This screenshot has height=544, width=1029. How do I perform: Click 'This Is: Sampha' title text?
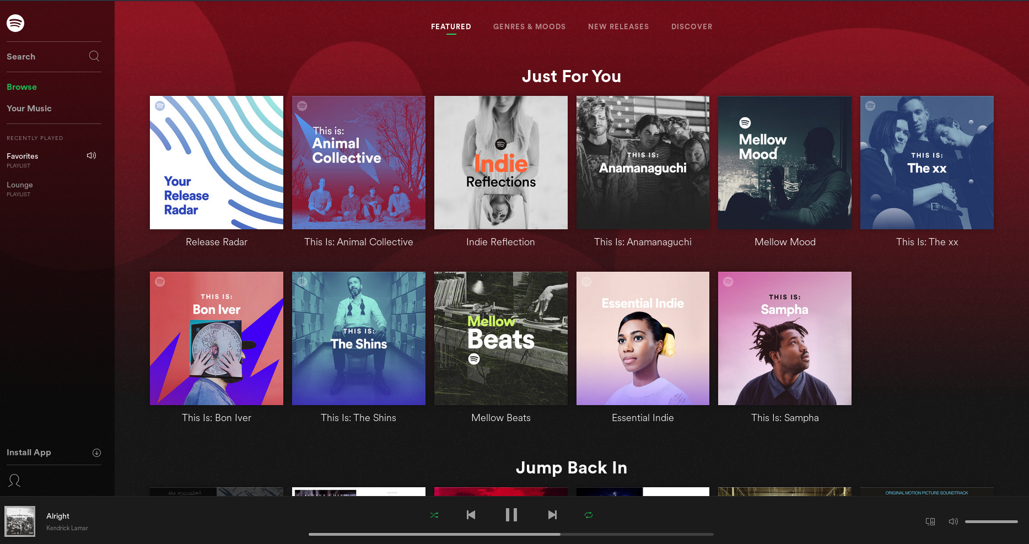[x=785, y=418]
